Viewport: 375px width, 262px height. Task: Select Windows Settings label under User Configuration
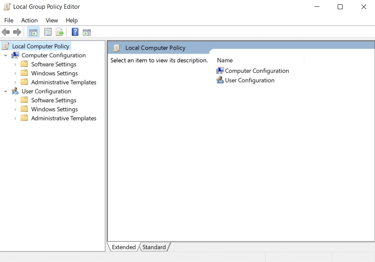point(54,109)
